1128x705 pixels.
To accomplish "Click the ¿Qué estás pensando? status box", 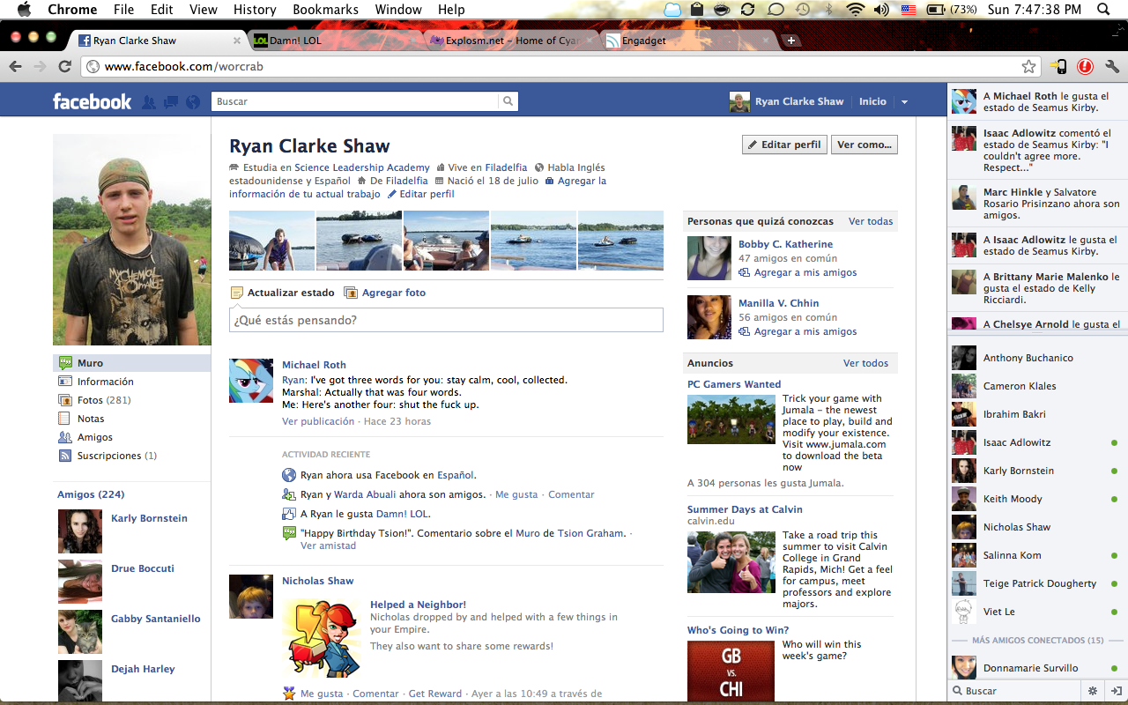I will pyautogui.click(x=446, y=320).
